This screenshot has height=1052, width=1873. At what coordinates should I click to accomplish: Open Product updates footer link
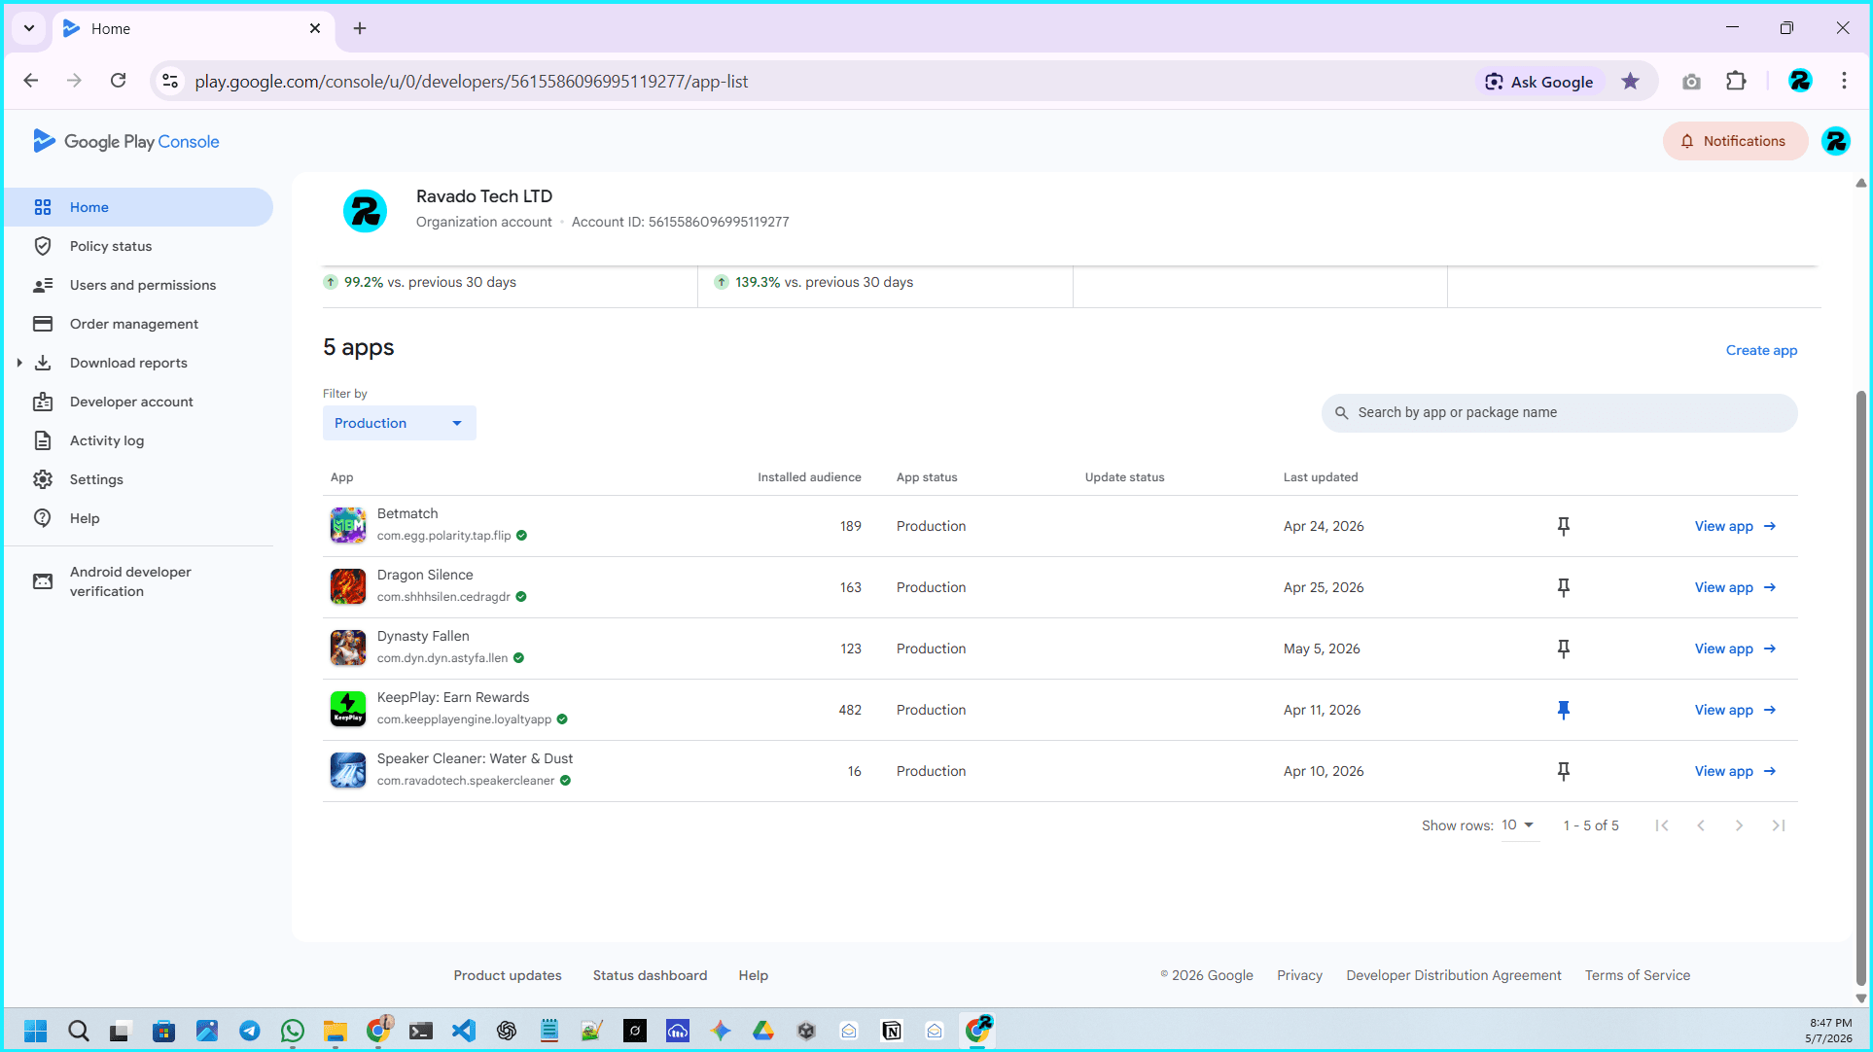508,975
